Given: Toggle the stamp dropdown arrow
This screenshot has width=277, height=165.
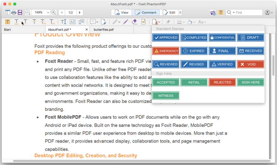Looking at the screenshot, I should point(159,22).
